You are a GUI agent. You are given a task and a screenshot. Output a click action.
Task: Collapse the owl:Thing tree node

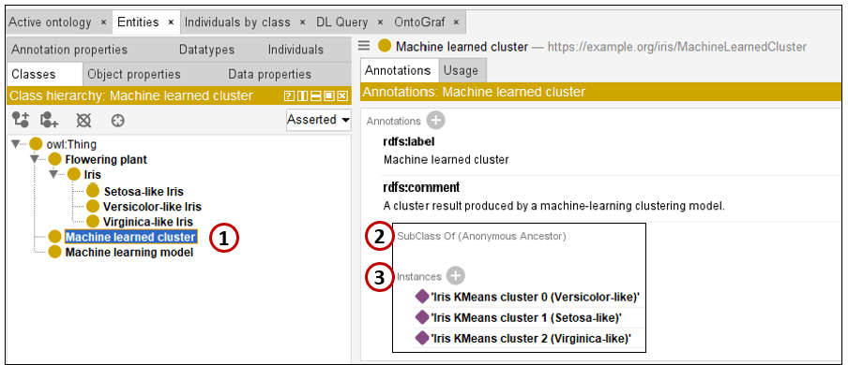point(15,143)
